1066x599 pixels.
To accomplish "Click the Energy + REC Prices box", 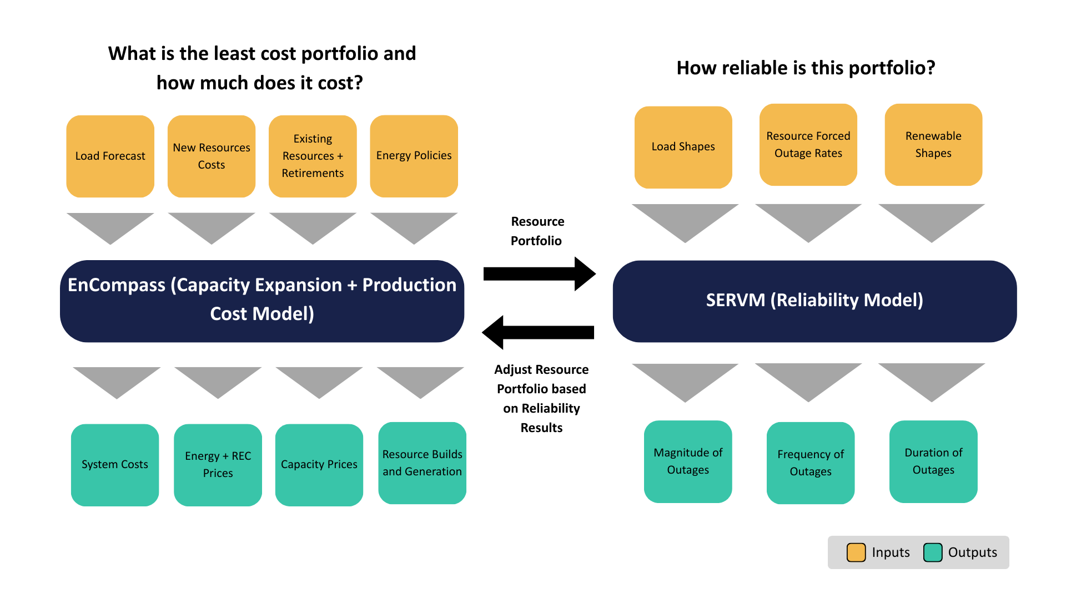I will pos(218,465).
